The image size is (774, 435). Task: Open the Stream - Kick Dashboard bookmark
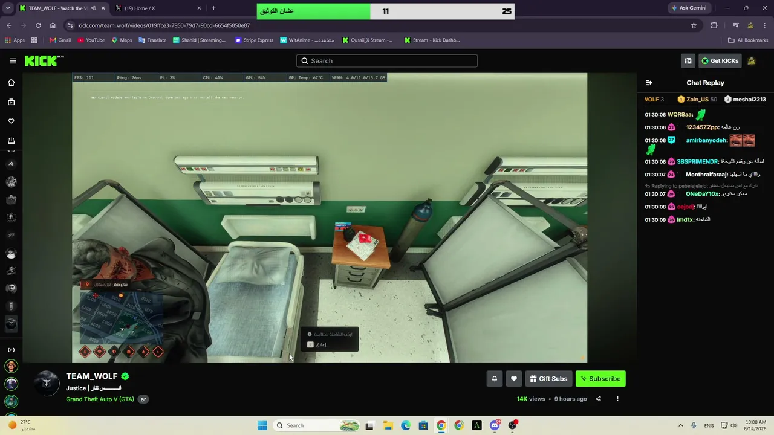click(x=432, y=40)
